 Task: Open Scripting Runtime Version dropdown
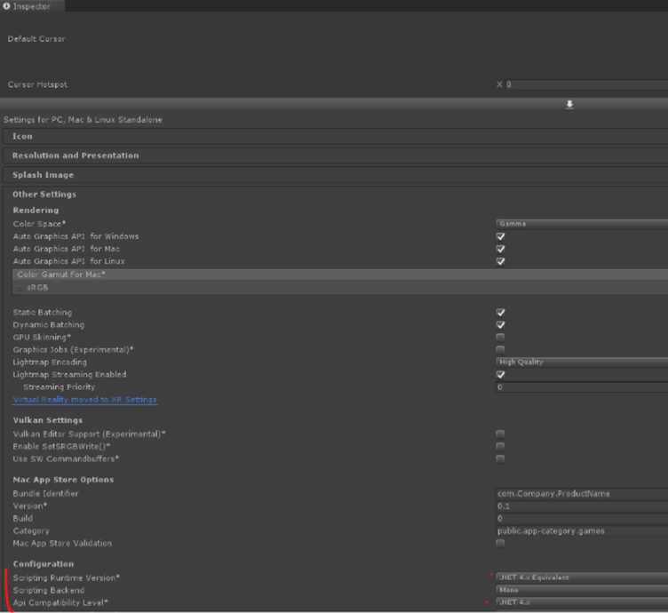[581, 577]
